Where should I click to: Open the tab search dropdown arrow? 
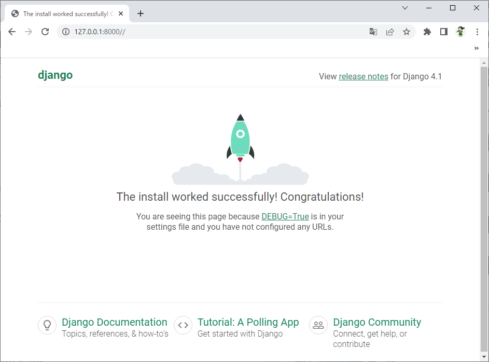pos(405,8)
